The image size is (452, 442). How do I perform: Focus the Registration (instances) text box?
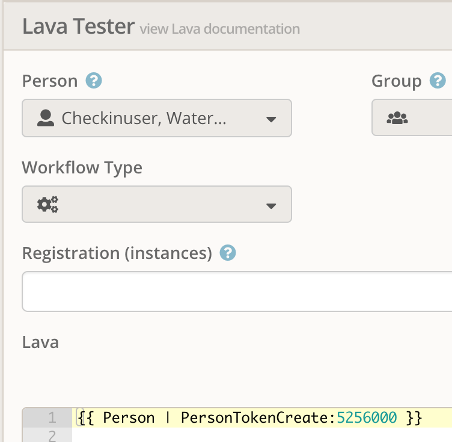coord(237,291)
